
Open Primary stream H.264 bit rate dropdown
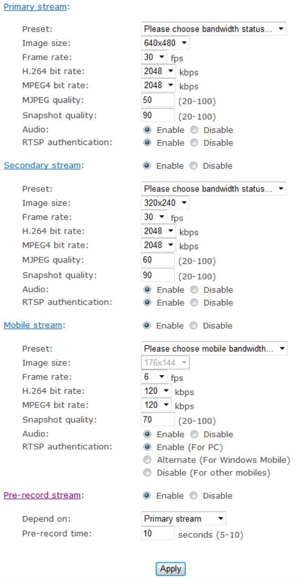[158, 72]
